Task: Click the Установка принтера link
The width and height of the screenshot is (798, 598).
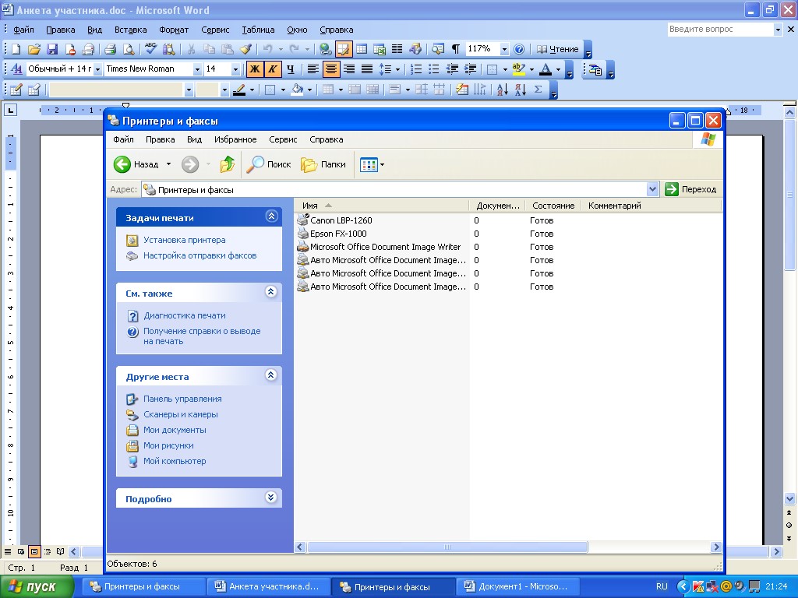Action: click(x=184, y=240)
